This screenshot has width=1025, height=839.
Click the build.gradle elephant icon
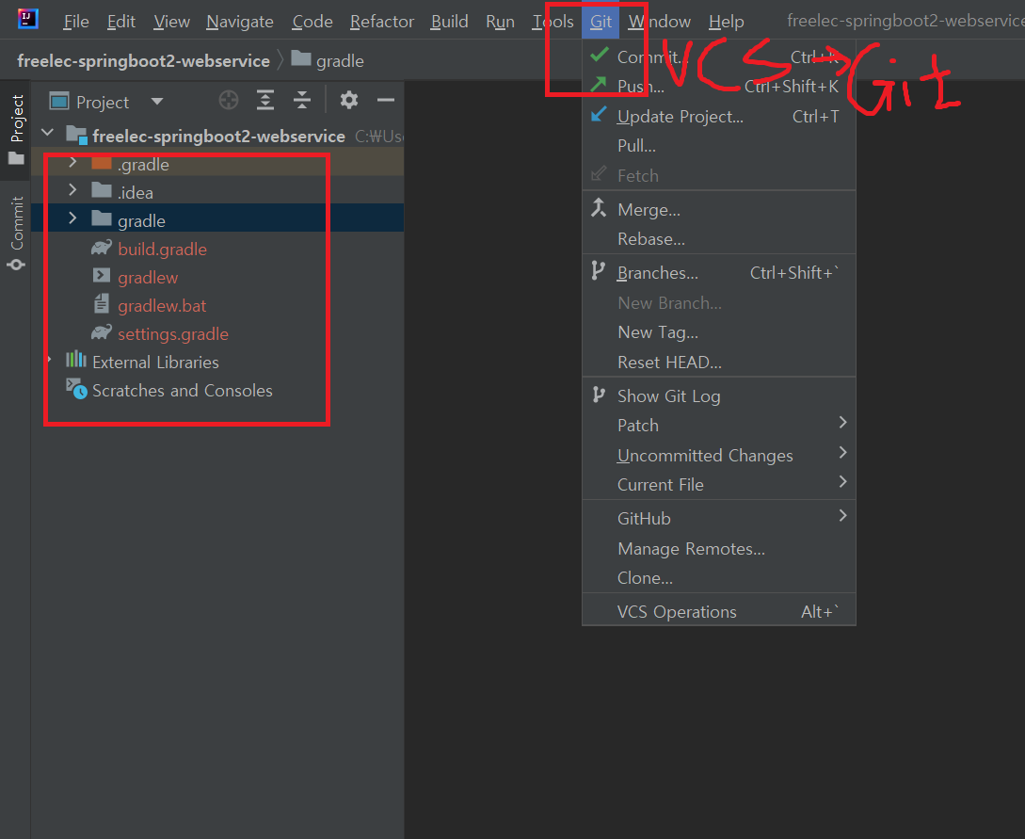(102, 248)
